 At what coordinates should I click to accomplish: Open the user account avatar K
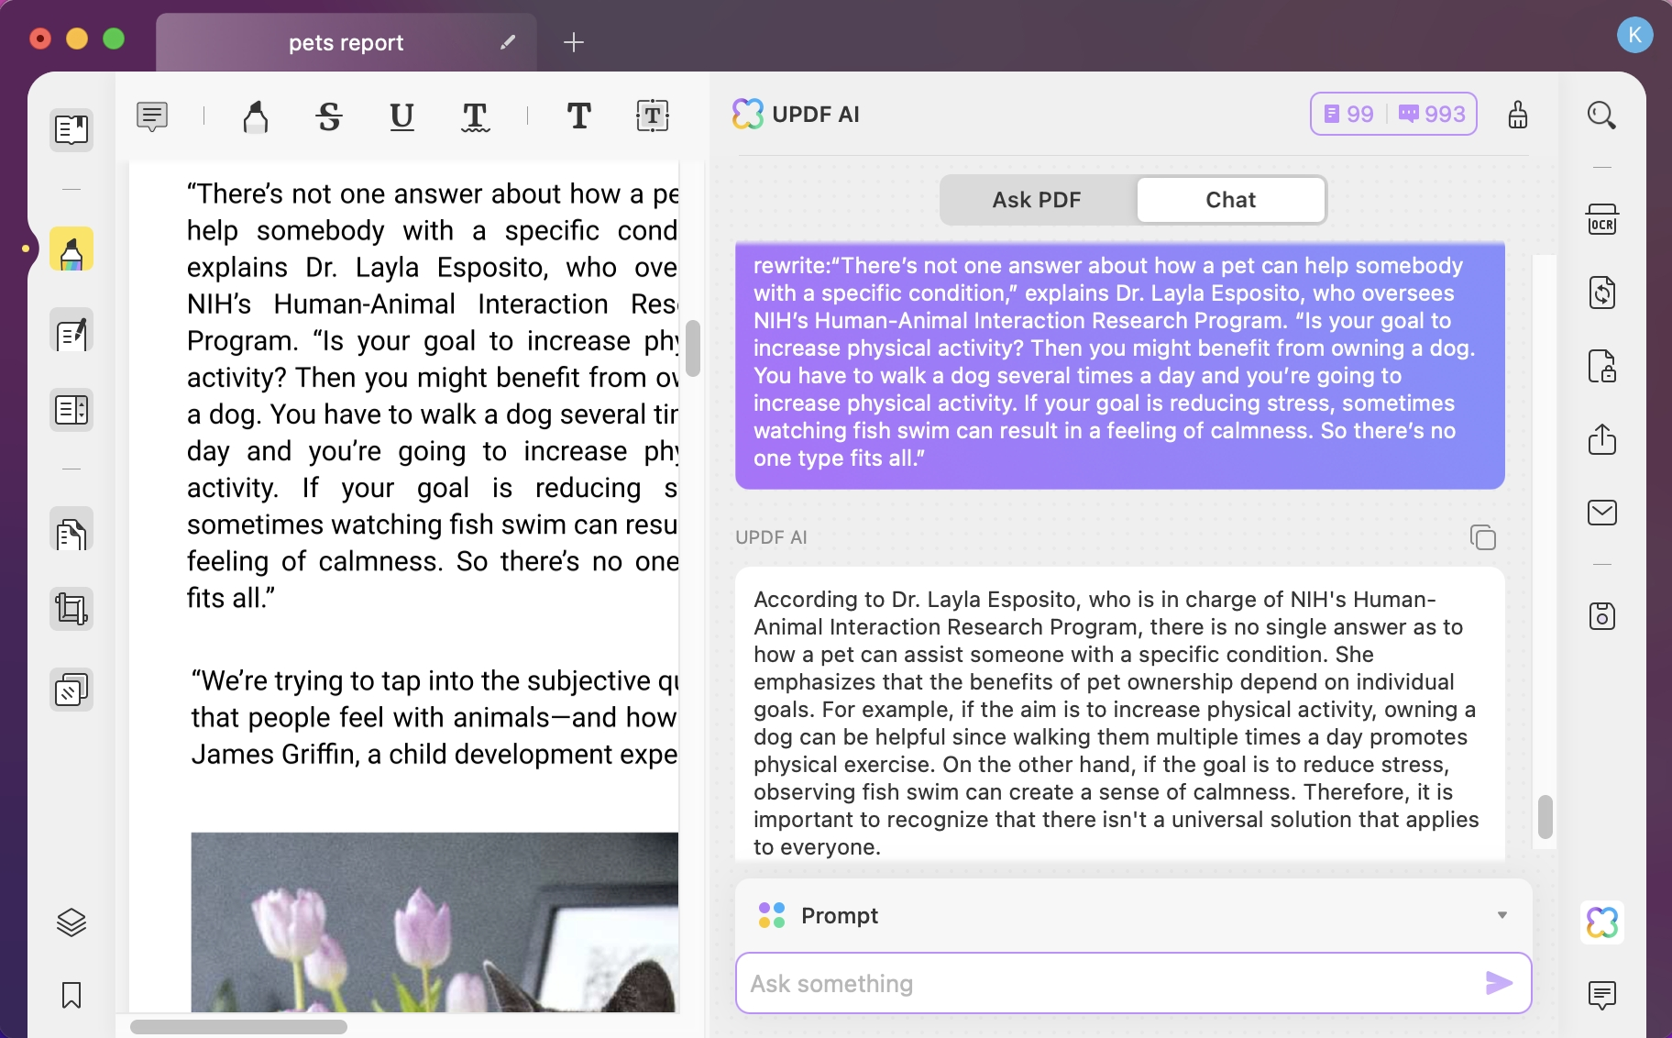(1634, 36)
